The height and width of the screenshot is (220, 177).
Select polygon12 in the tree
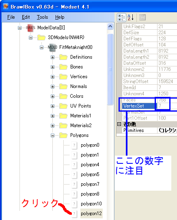91,213
